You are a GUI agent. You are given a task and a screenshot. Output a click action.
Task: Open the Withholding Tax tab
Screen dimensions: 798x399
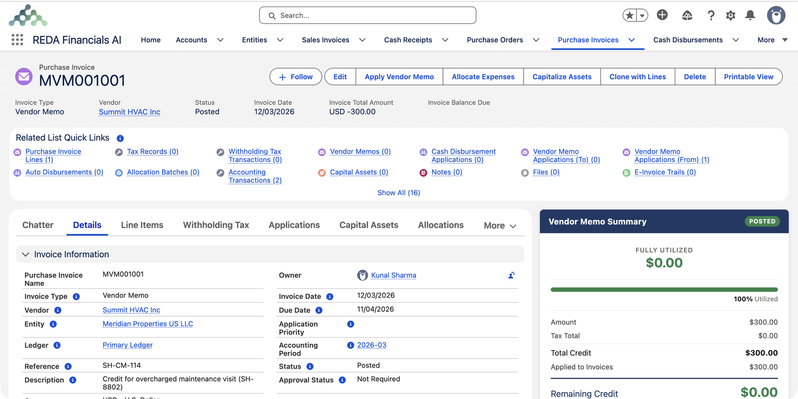[216, 225]
